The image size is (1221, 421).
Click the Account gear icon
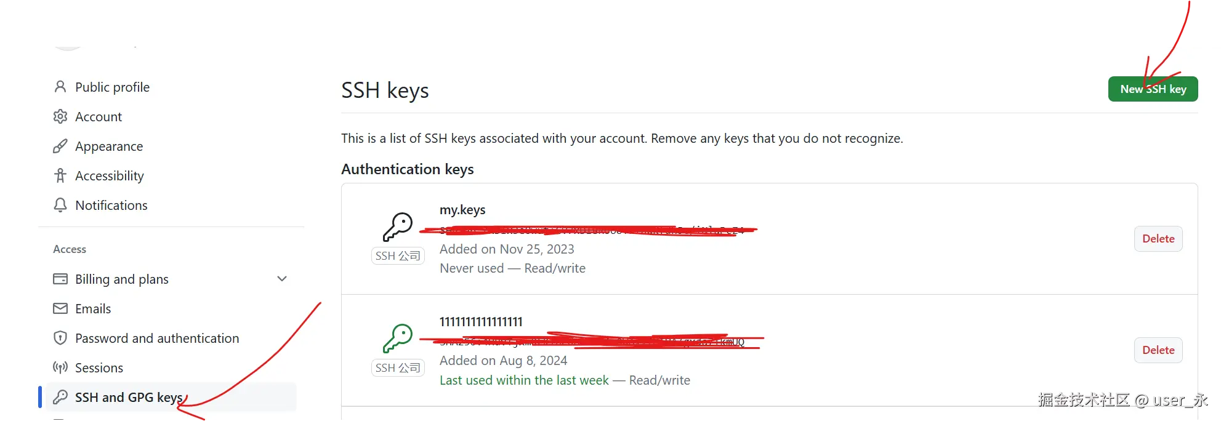60,116
